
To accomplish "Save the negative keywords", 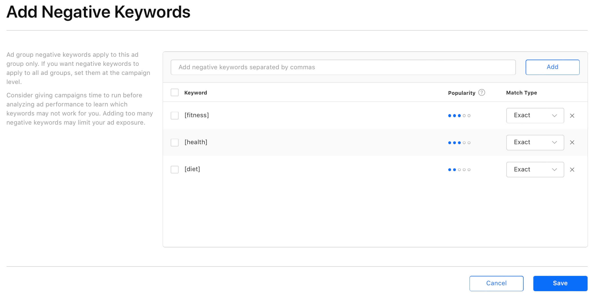I will pos(560,283).
